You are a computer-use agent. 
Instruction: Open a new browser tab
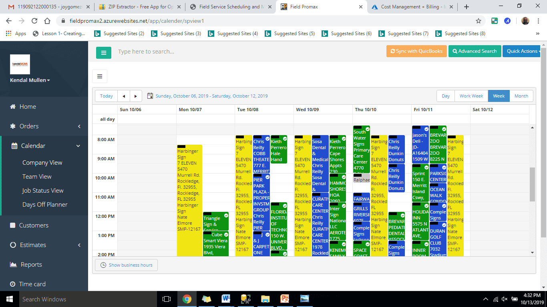[x=467, y=7]
